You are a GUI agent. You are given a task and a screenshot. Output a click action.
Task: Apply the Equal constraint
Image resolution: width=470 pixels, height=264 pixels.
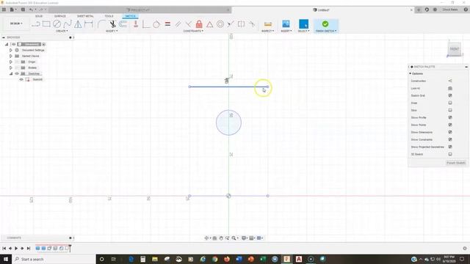pyautogui.click(x=167, y=24)
